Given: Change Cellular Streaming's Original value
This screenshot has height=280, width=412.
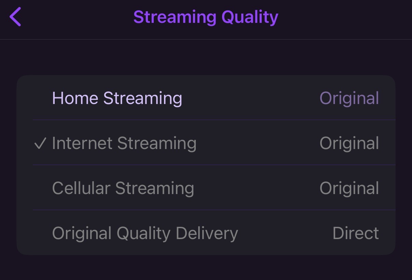Looking at the screenshot, I should (349, 188).
